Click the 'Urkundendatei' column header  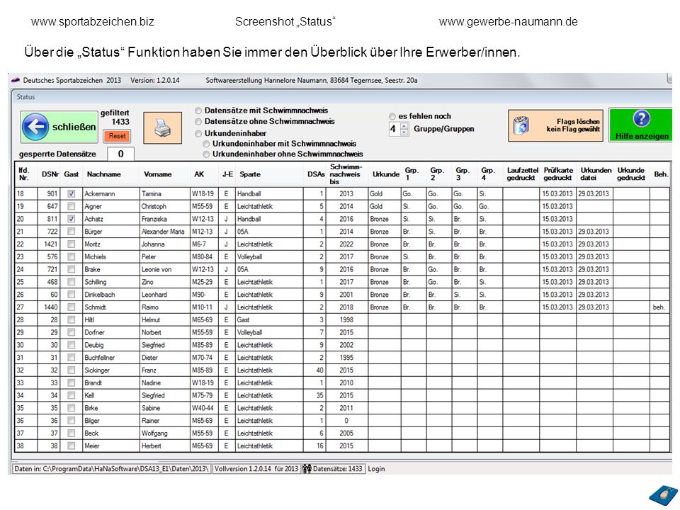[594, 174]
